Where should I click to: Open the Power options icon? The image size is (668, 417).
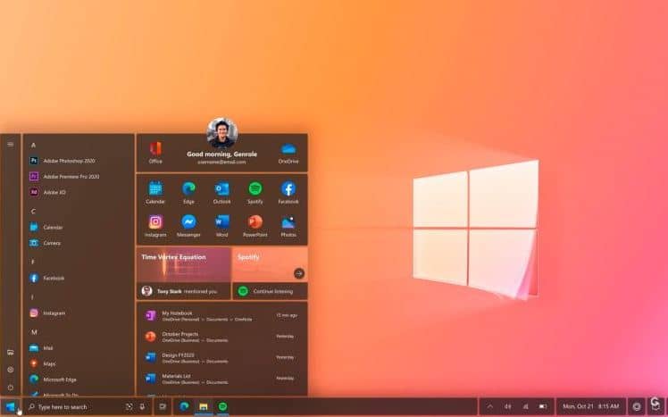[x=11, y=387]
